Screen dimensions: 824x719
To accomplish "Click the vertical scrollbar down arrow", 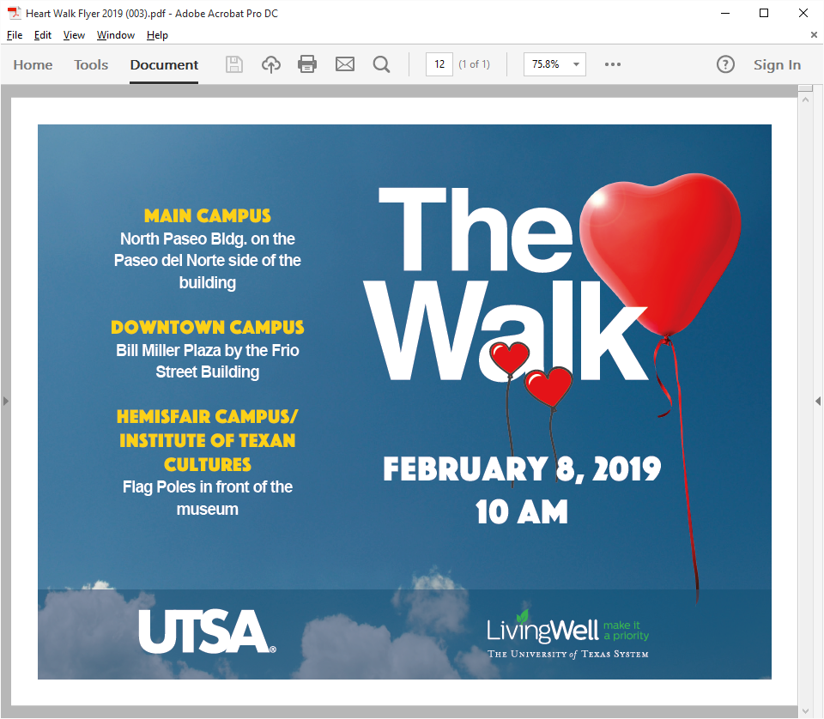I will [805, 710].
